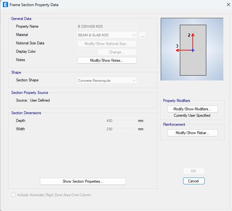Cancel the dialog
The width and height of the screenshot is (232, 211).
pyautogui.click(x=194, y=181)
